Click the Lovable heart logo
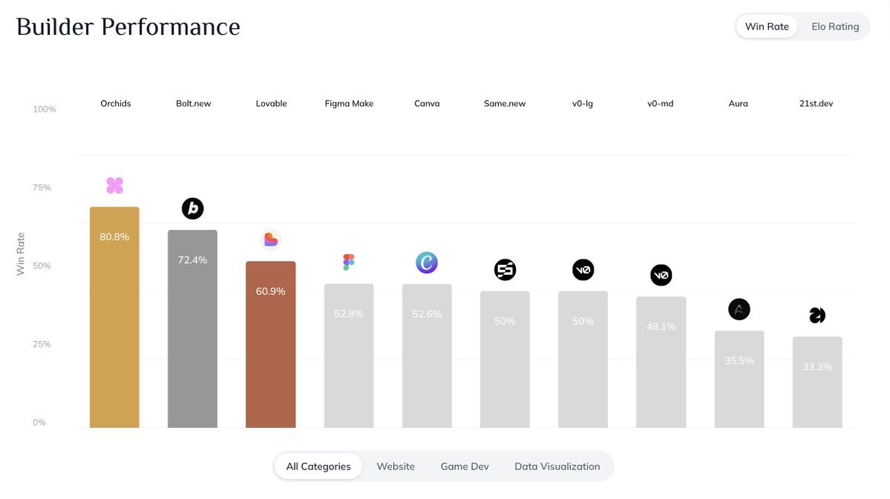Image resolution: width=890 pixels, height=499 pixels. (x=271, y=239)
